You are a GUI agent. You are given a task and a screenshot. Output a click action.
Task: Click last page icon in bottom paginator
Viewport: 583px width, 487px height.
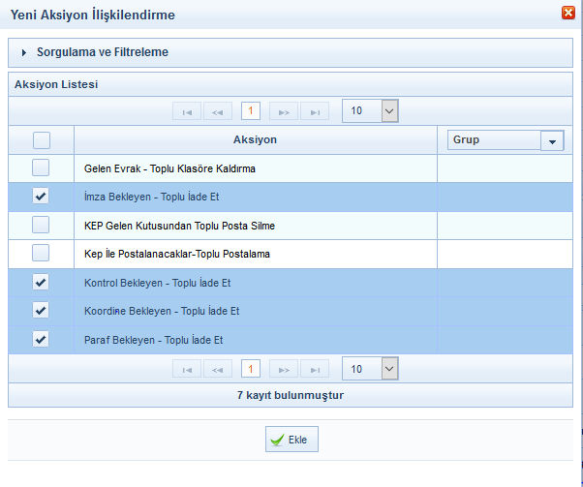click(314, 369)
